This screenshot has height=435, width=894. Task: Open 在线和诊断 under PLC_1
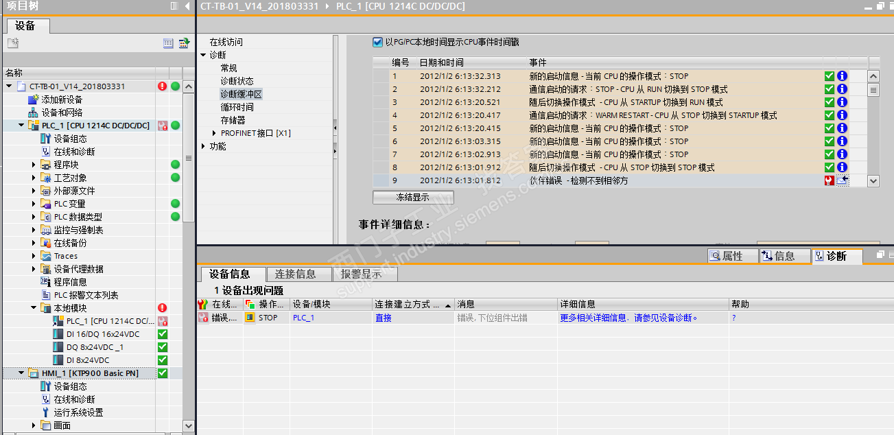coord(45,152)
